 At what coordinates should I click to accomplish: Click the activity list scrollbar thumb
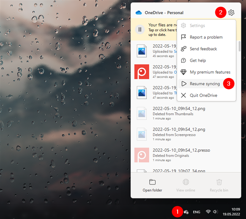240,46
